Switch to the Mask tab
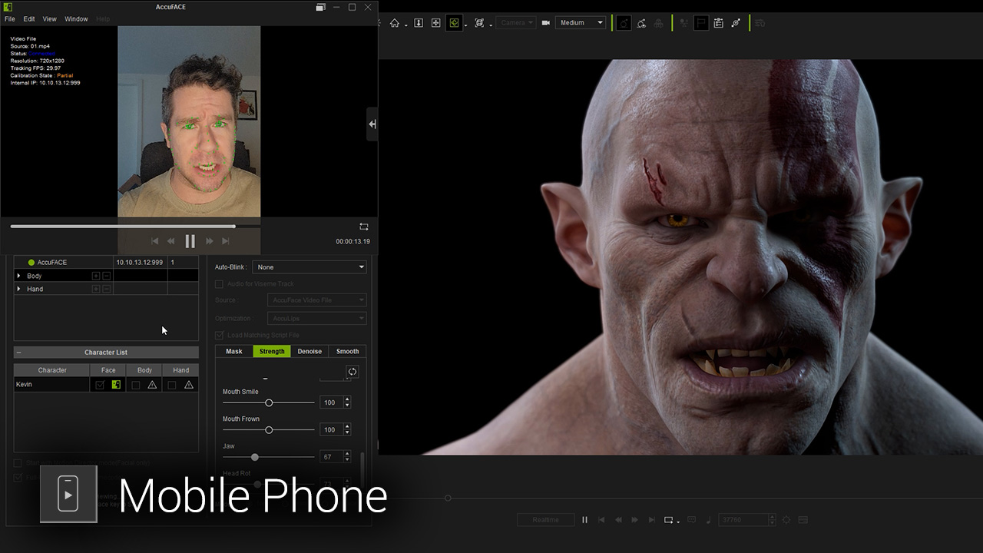The height and width of the screenshot is (553, 983). tap(234, 351)
